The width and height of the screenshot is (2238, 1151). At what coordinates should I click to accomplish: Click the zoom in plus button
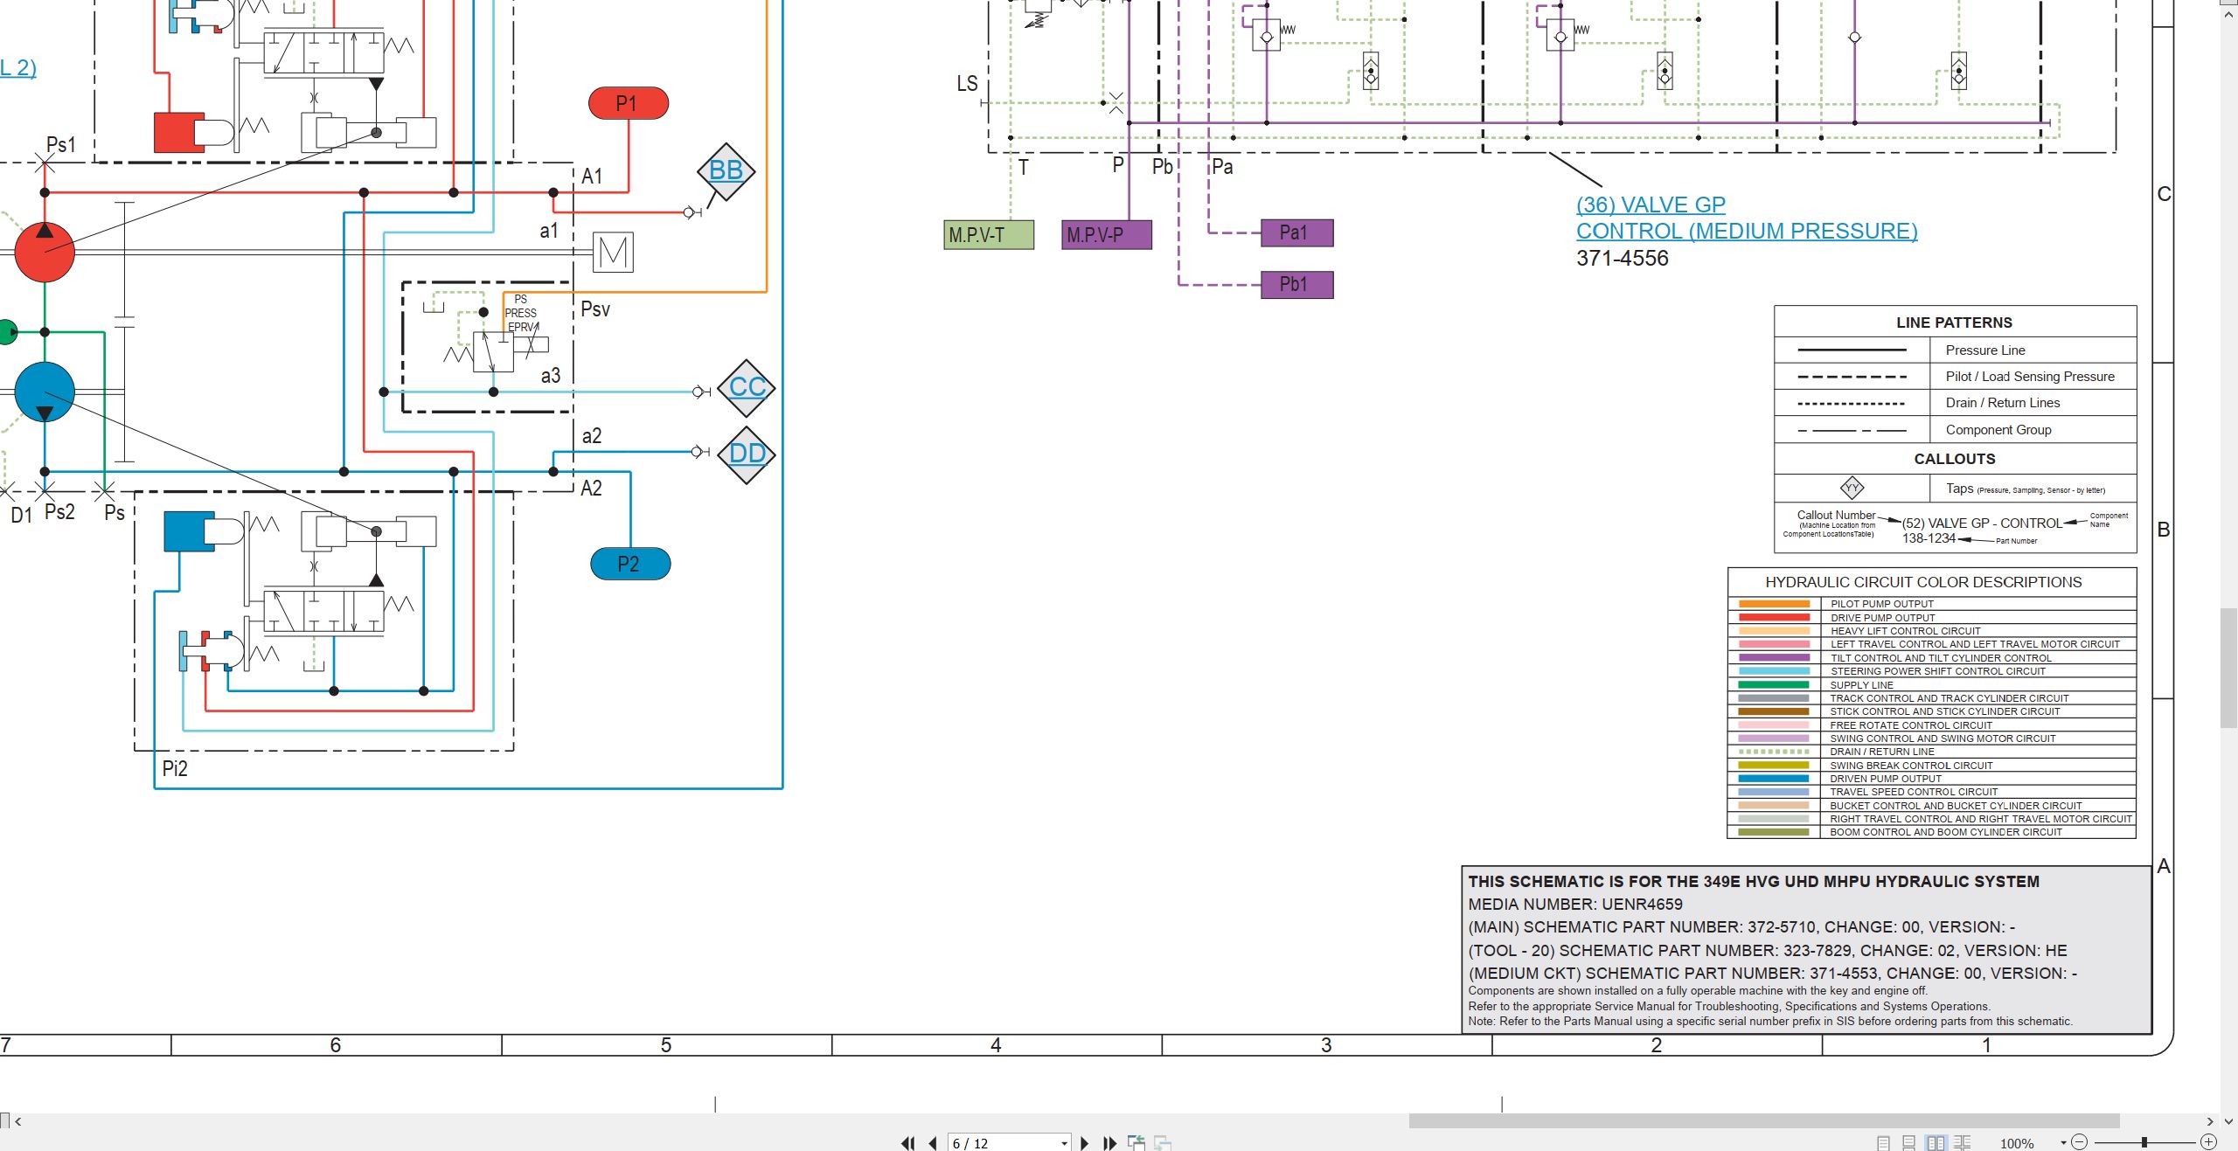pyautogui.click(x=2209, y=1142)
